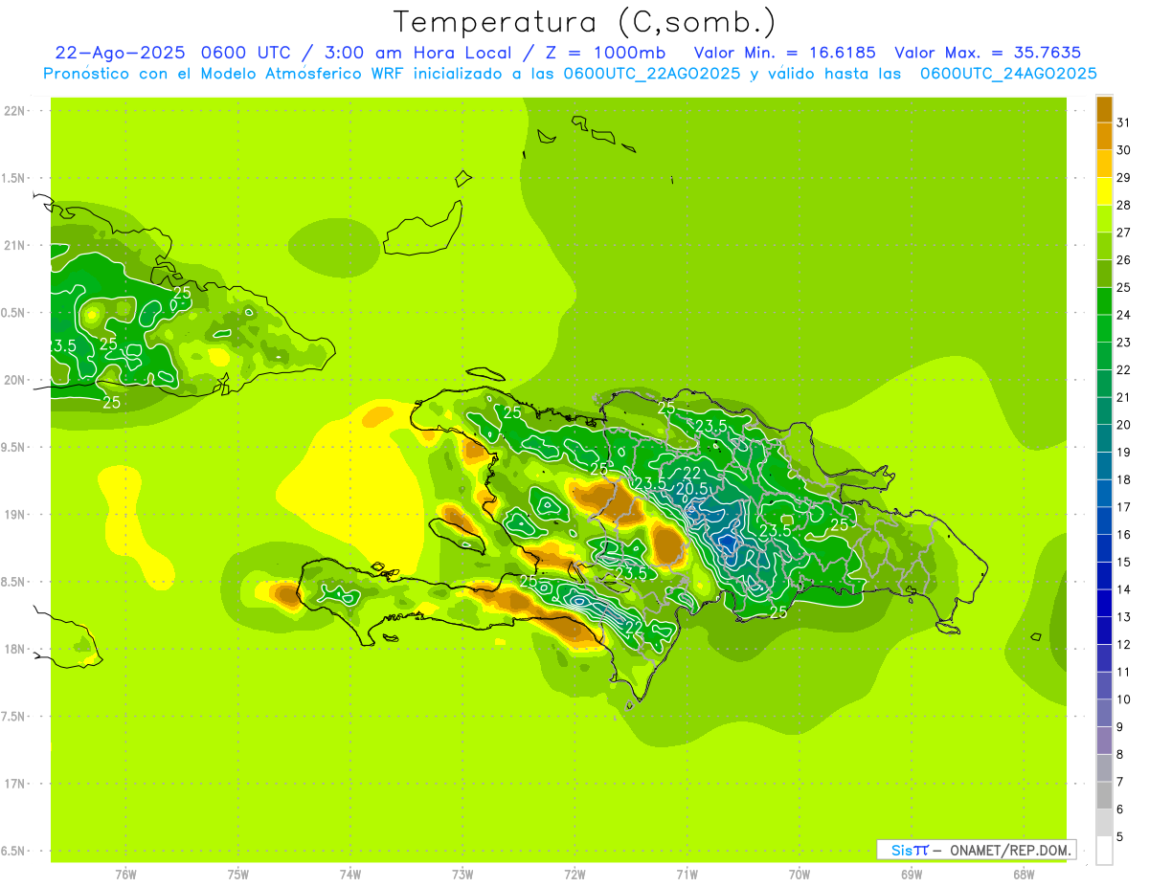Image resolution: width=1149 pixels, height=887 pixels.
Task: Click the 27 label on the color scale
Action: tap(1124, 233)
